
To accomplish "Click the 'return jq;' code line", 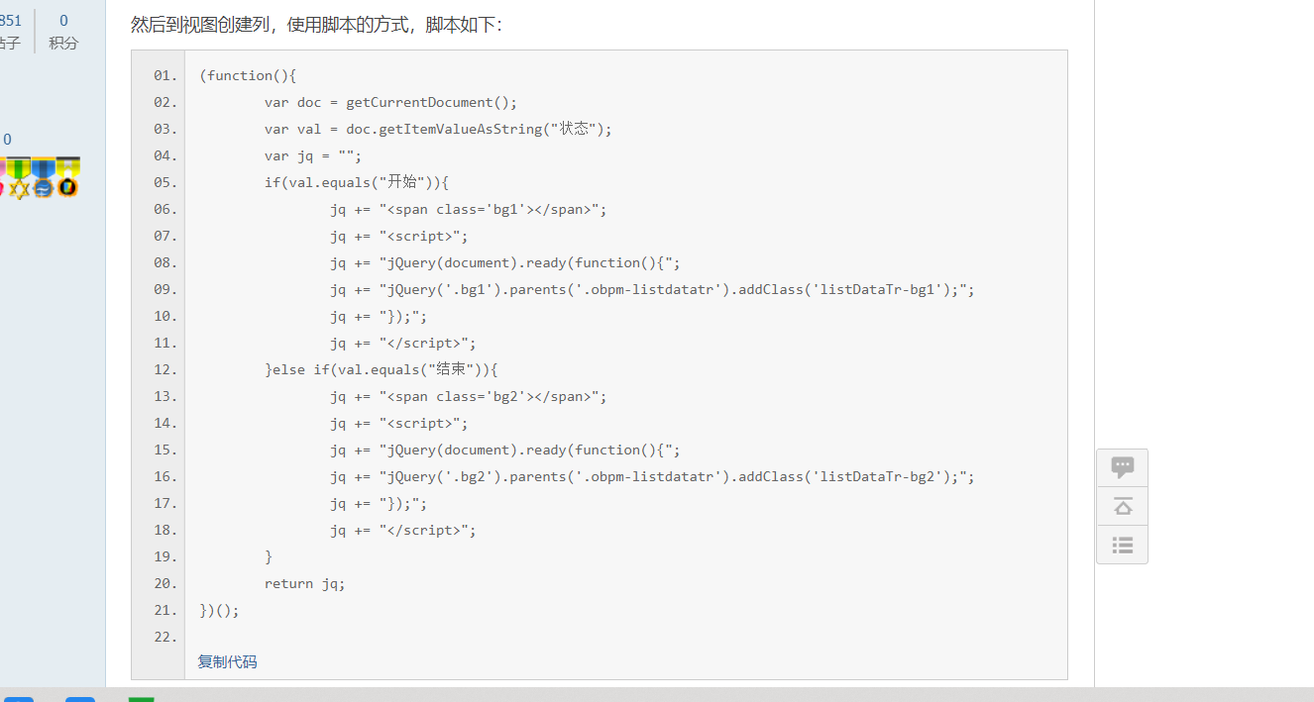I will (x=305, y=583).
